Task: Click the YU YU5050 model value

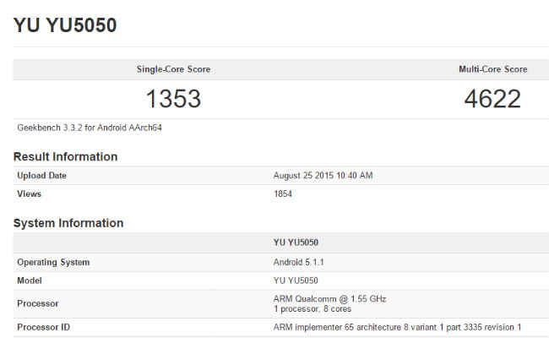Action: tap(296, 281)
